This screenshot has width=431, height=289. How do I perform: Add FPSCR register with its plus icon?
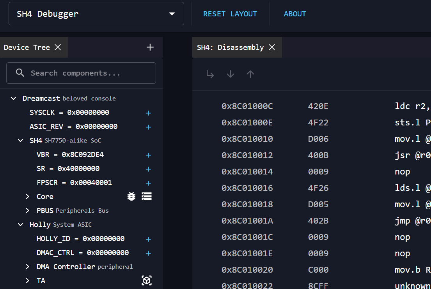tap(149, 183)
